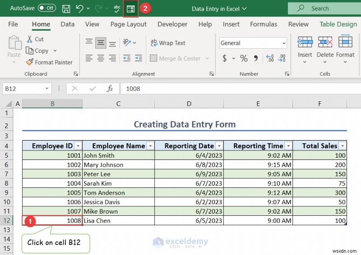Screen dimensions: 361x255
Task: Click cell containing Tom Anderson
Action: [x=118, y=192]
